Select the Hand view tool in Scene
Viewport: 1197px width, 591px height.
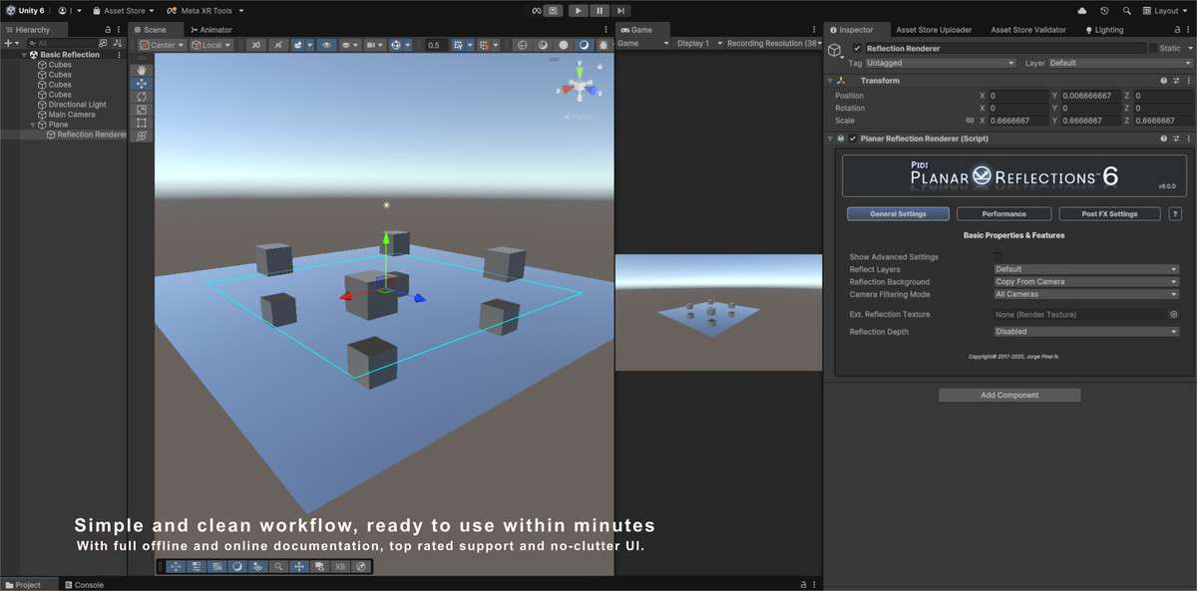[x=142, y=71]
